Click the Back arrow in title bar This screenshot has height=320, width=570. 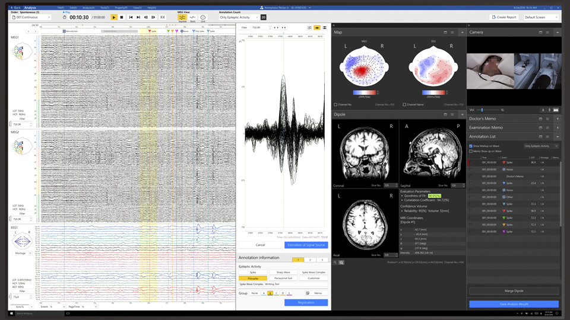point(13,8)
